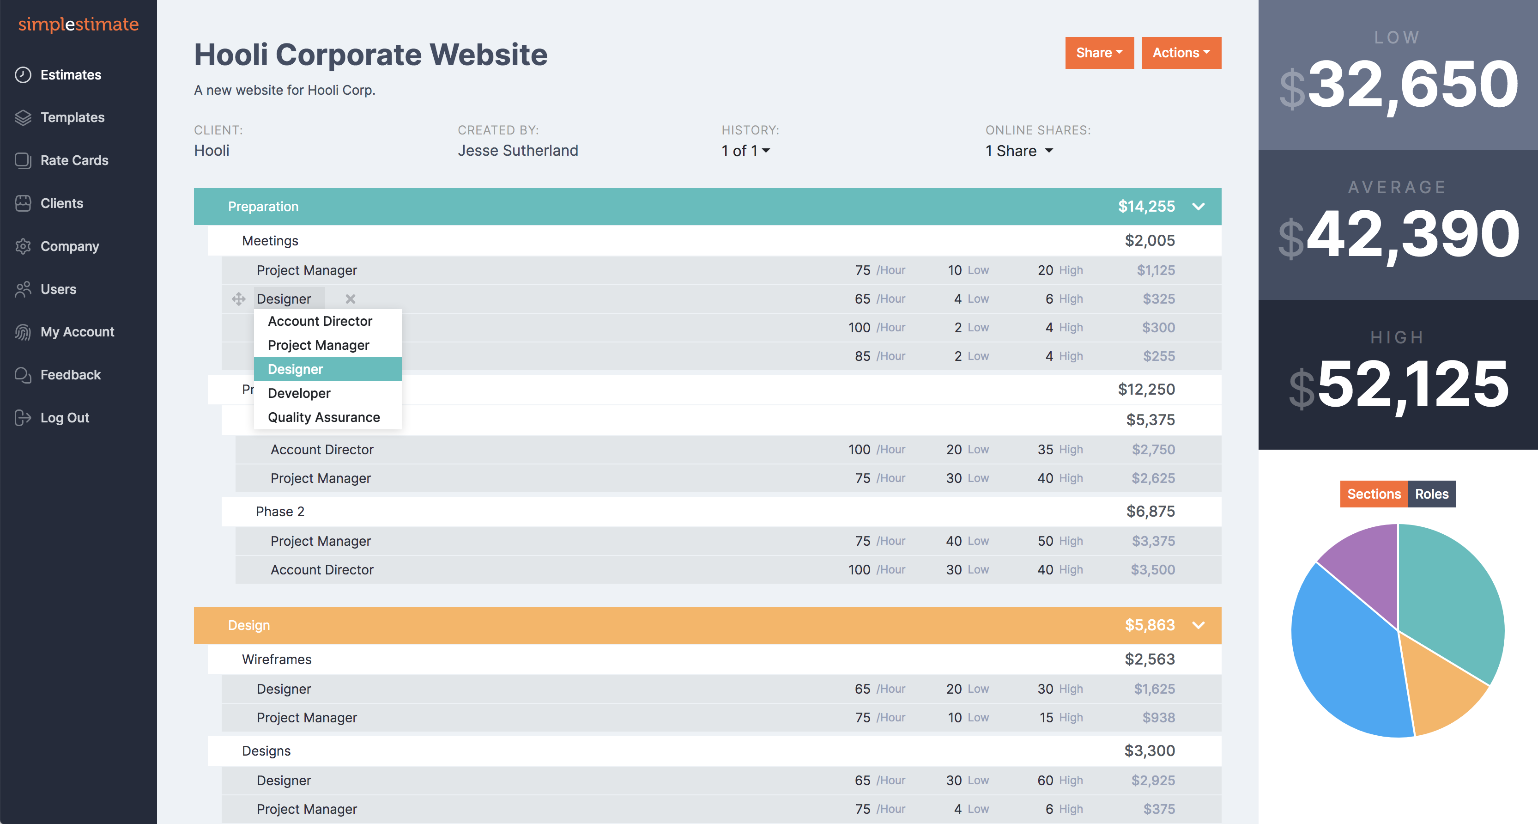Click the Clients icon
Image resolution: width=1538 pixels, height=824 pixels.
[23, 203]
